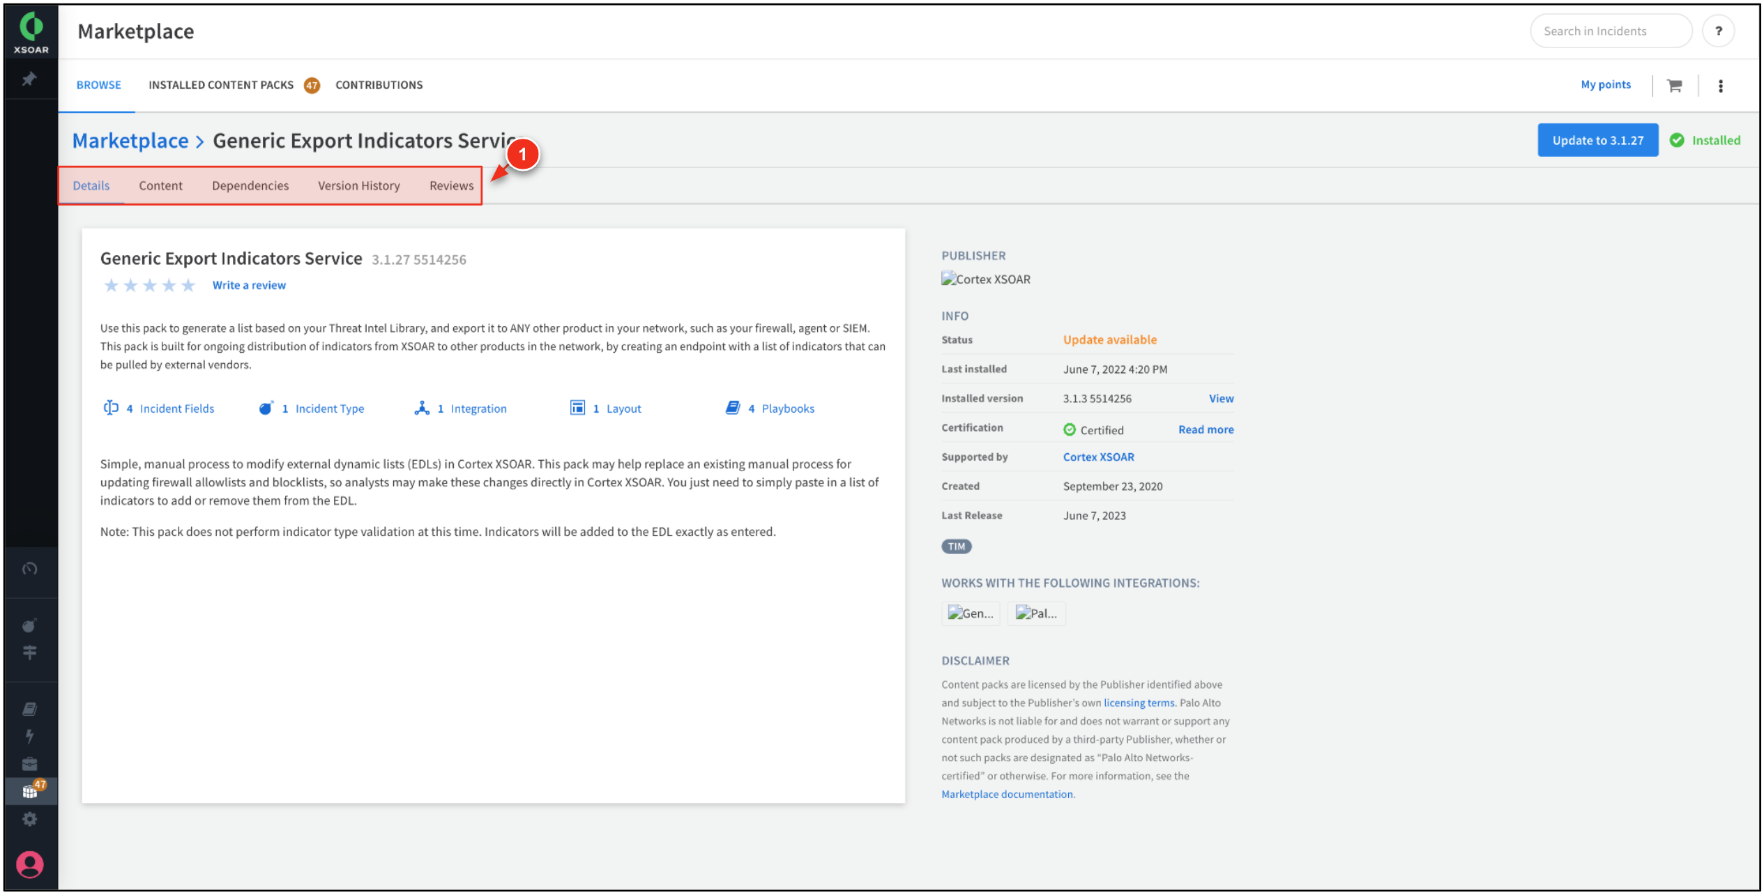Select the Details tab
Image resolution: width=1764 pixels, height=895 pixels.
(91, 186)
